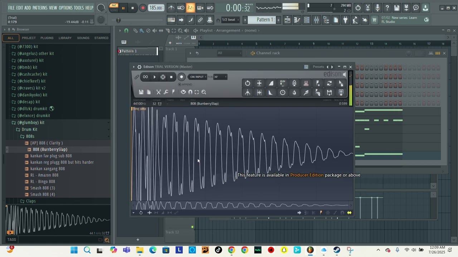Toggle the recording countdown
This screenshot has height=257, width=458.
click(x=191, y=7)
